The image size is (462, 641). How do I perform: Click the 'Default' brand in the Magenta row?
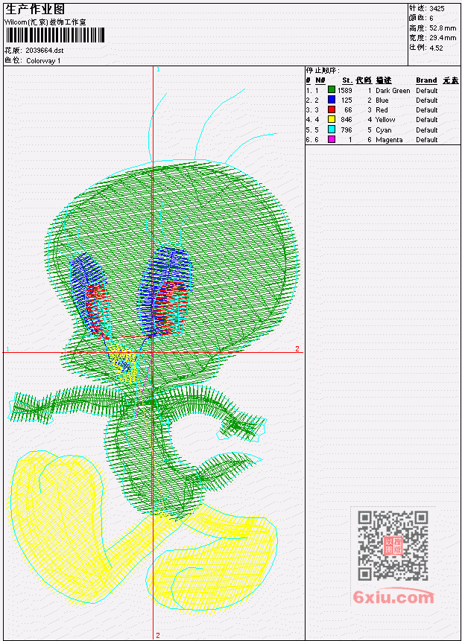click(x=427, y=140)
